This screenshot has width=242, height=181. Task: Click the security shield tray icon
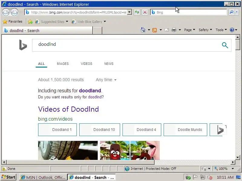[188, 177]
